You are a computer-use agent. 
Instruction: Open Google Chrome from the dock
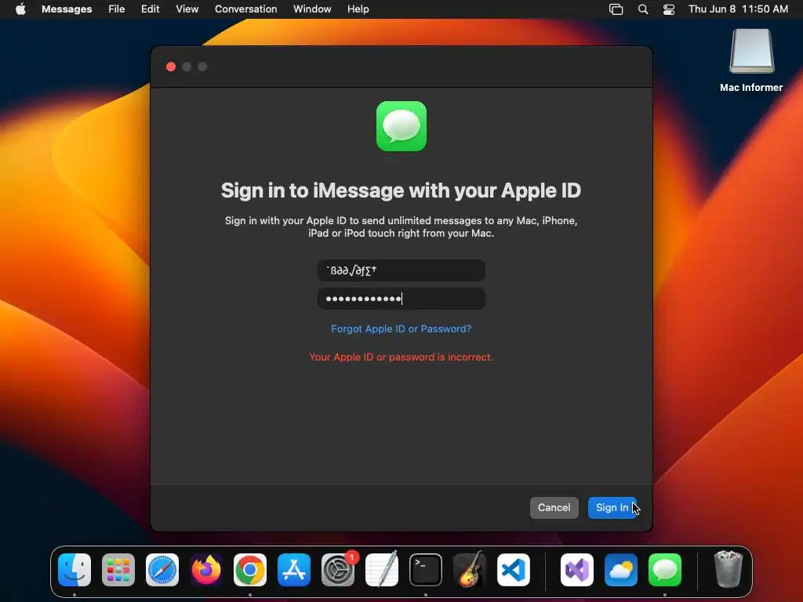pyautogui.click(x=250, y=570)
